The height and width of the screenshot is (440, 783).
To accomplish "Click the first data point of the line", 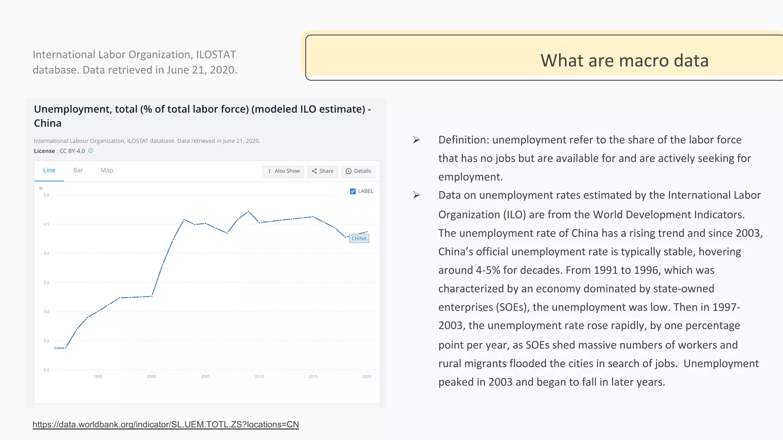I will (55, 348).
